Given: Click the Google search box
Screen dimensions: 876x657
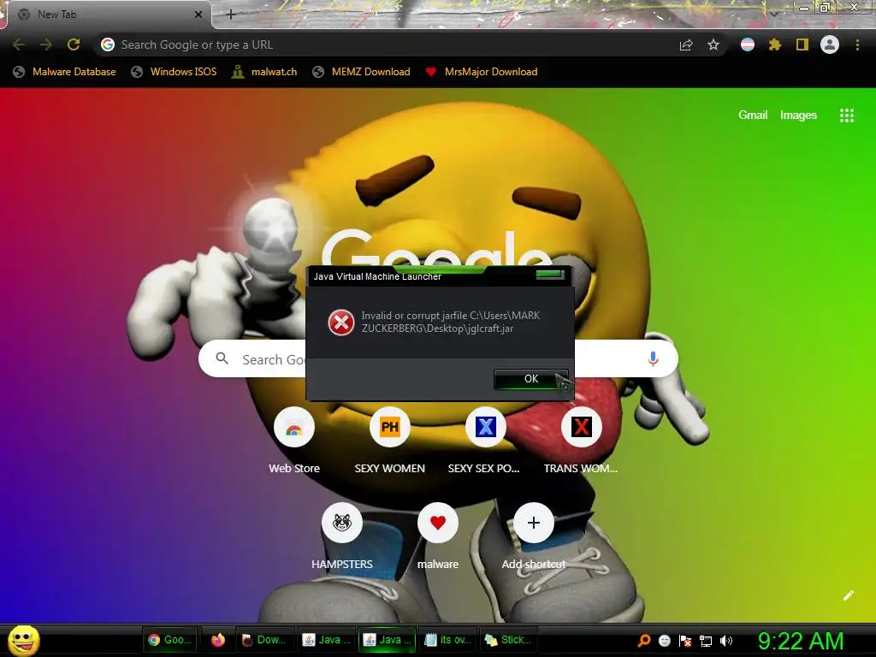Looking at the screenshot, I should click(438, 358).
